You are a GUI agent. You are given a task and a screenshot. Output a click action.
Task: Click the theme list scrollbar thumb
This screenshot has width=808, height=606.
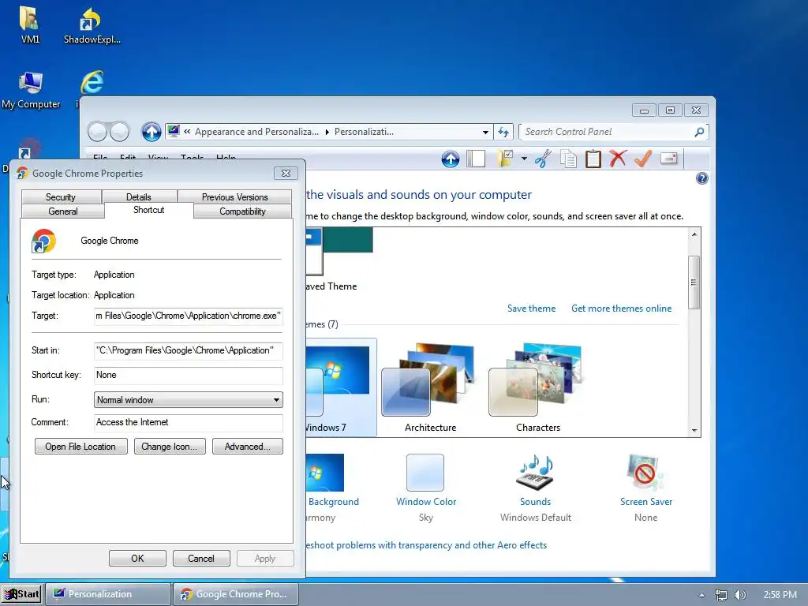click(694, 282)
